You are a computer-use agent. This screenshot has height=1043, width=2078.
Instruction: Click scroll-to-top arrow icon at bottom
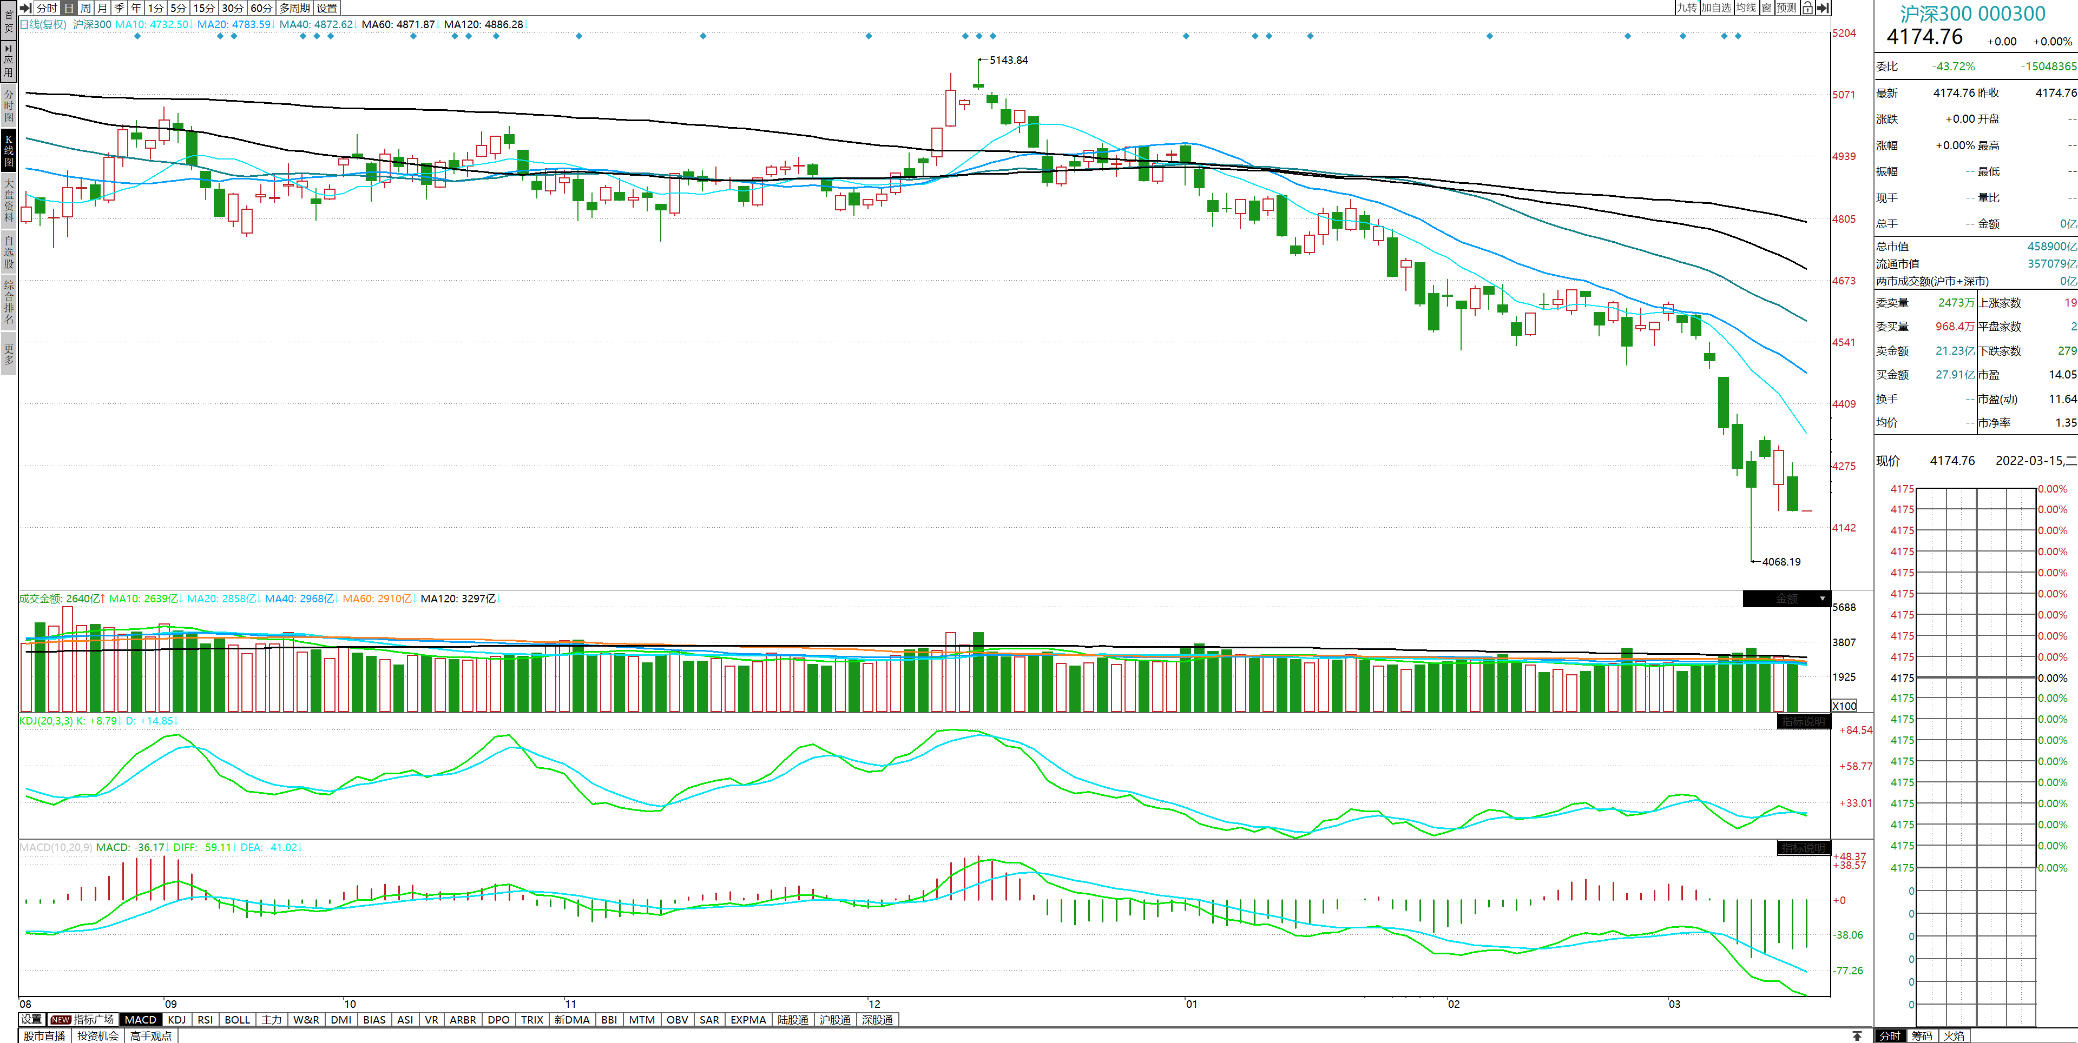coord(1857,1036)
